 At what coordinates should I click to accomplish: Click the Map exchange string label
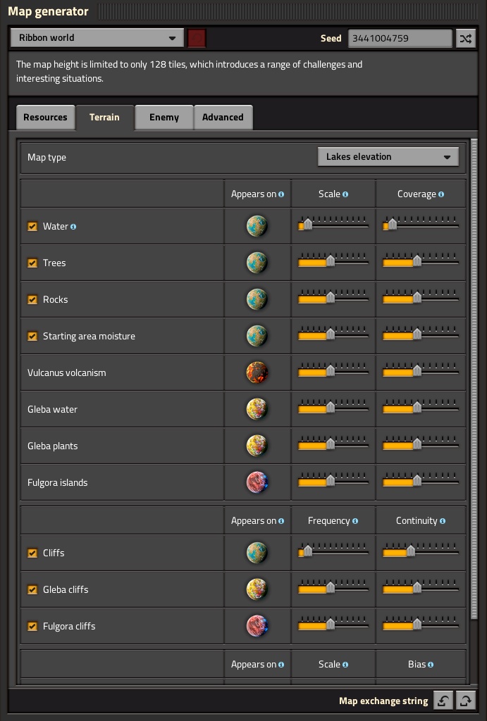point(383,701)
